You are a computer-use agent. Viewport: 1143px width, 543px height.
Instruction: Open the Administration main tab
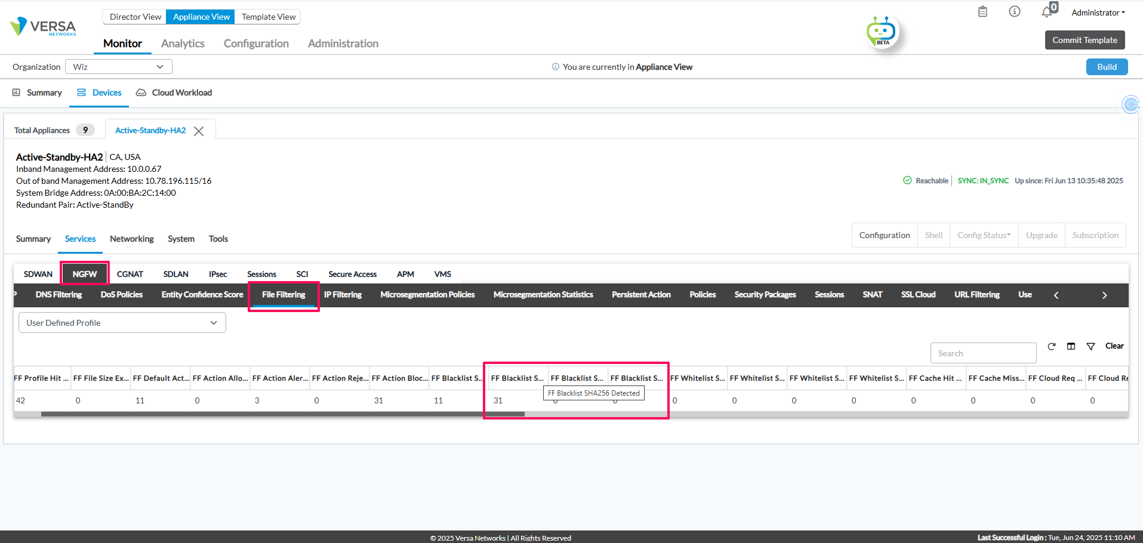tap(343, 44)
